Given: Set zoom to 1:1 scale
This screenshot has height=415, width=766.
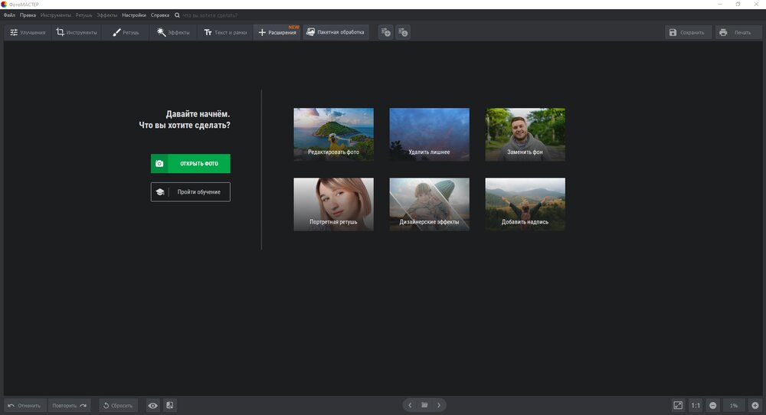Looking at the screenshot, I should click(x=696, y=405).
